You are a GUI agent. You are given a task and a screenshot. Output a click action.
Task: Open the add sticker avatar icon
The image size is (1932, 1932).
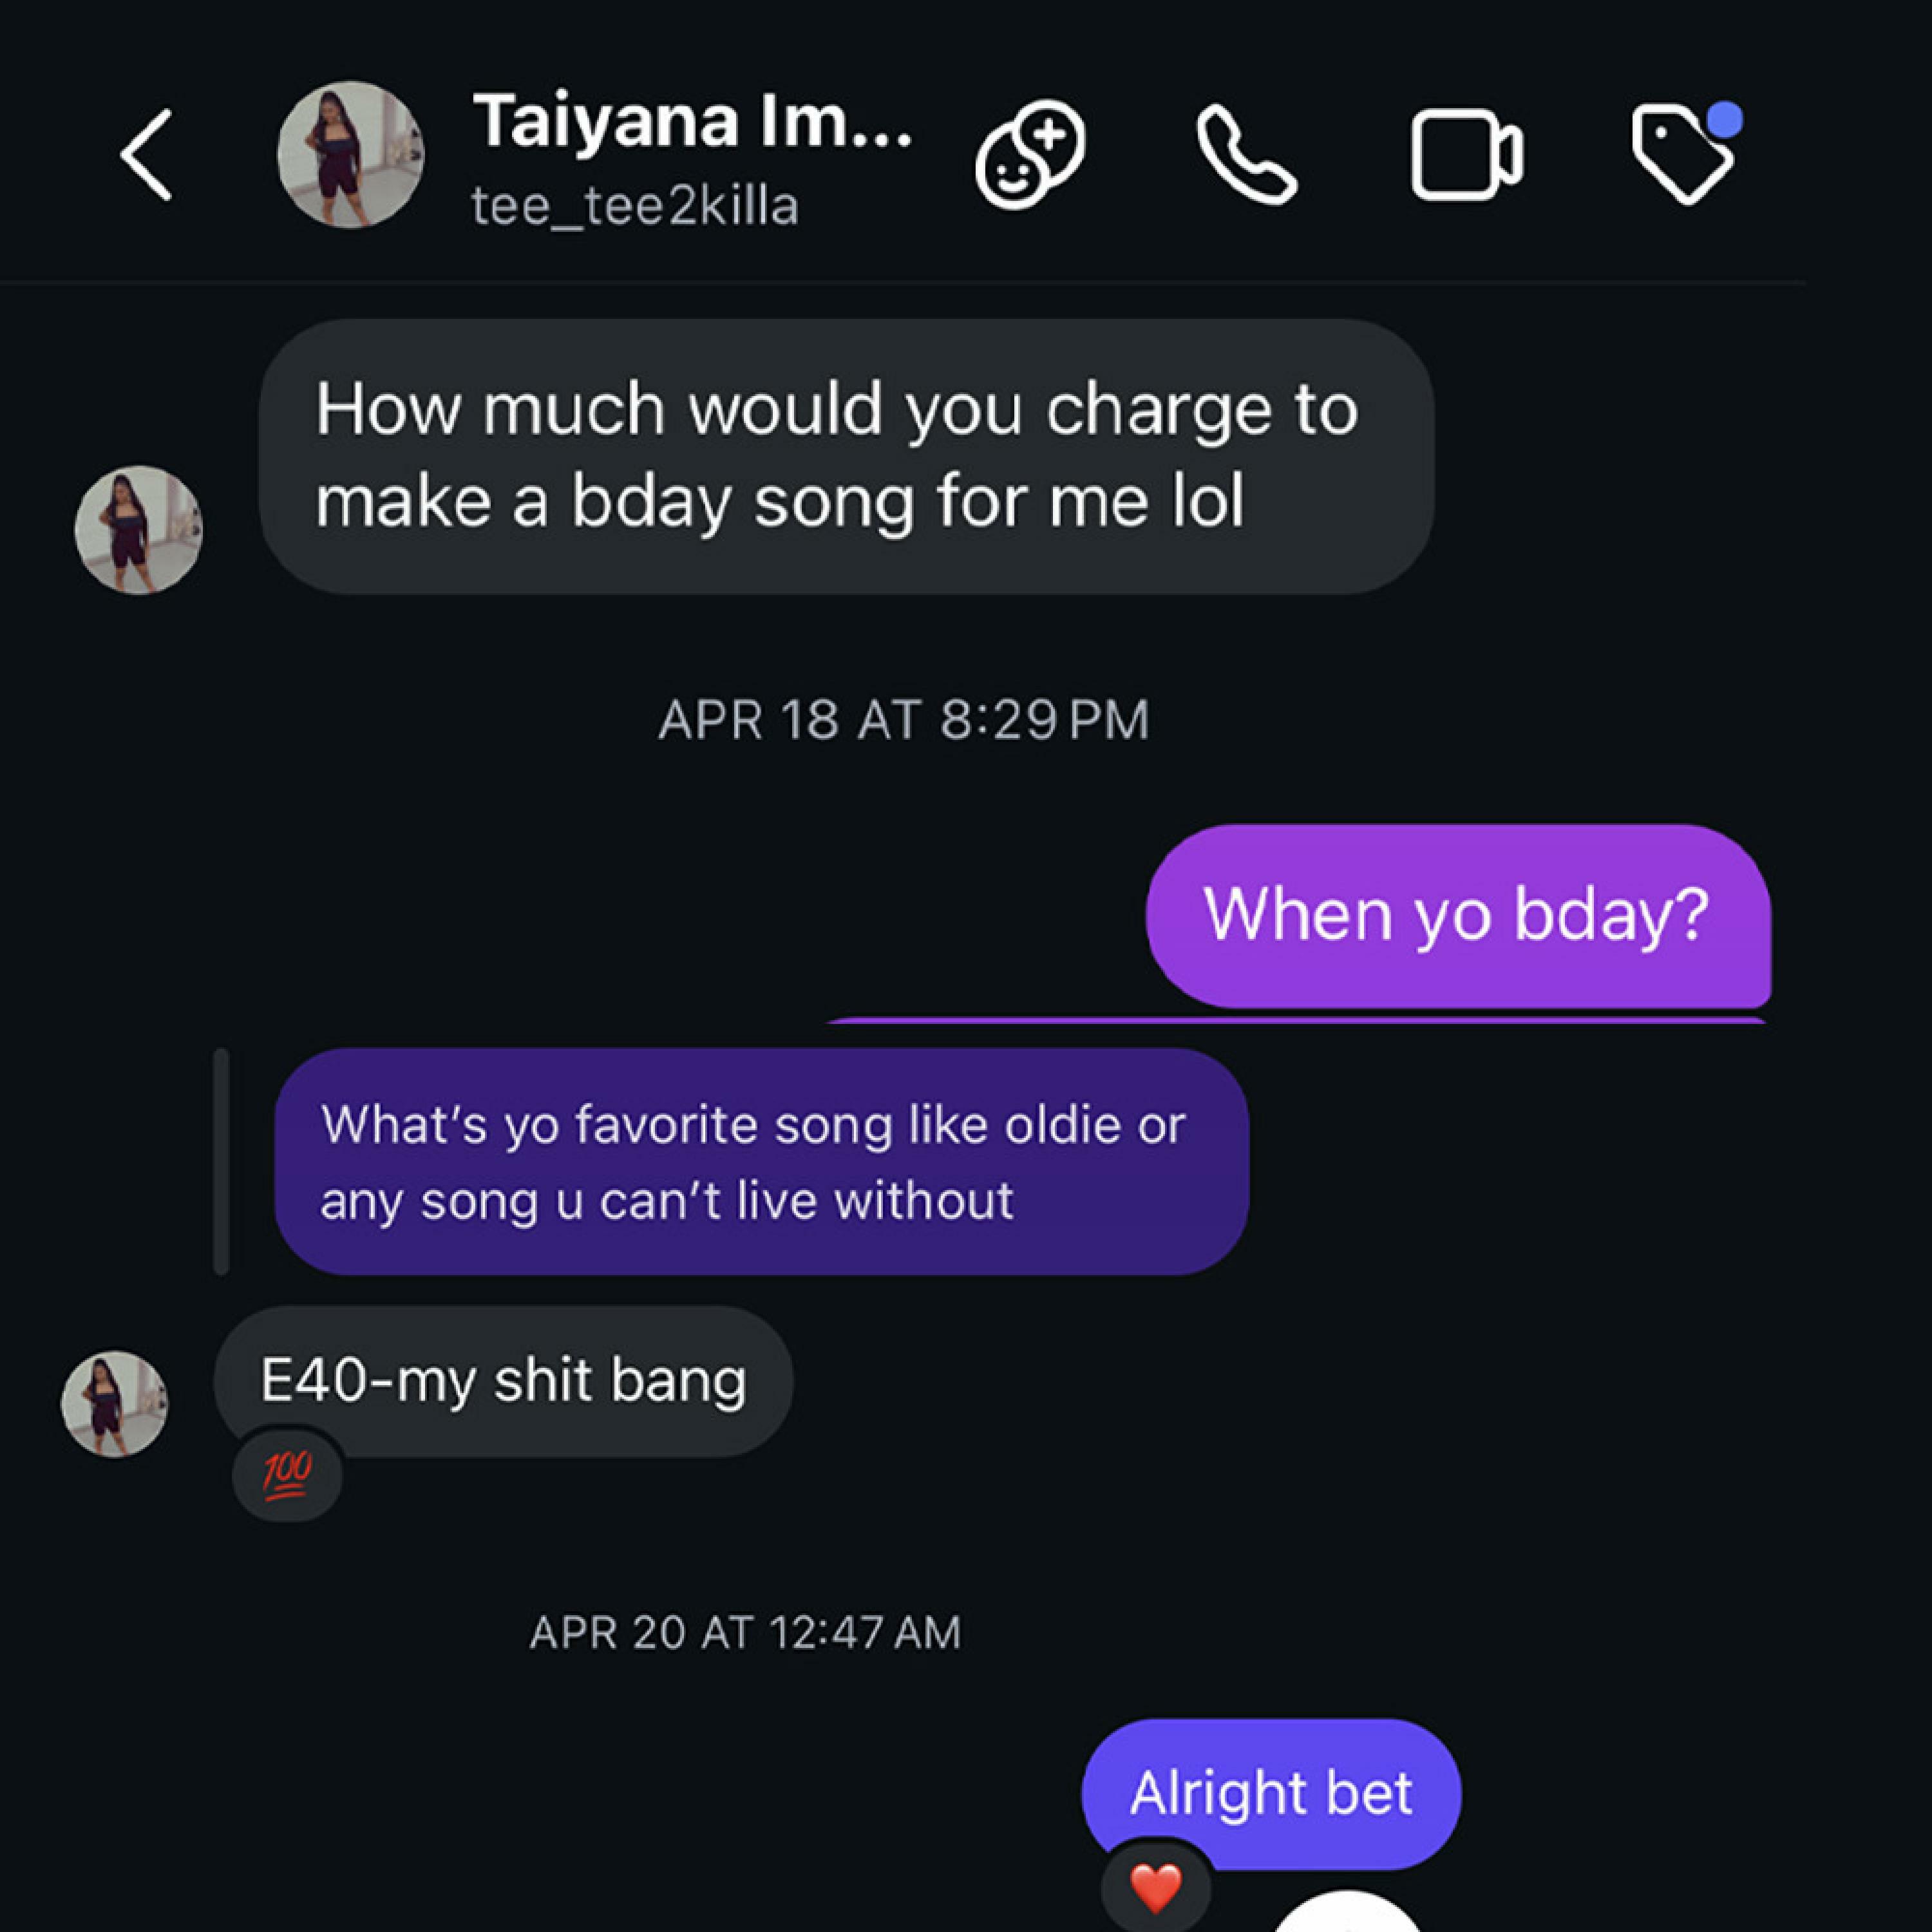(x=1030, y=155)
